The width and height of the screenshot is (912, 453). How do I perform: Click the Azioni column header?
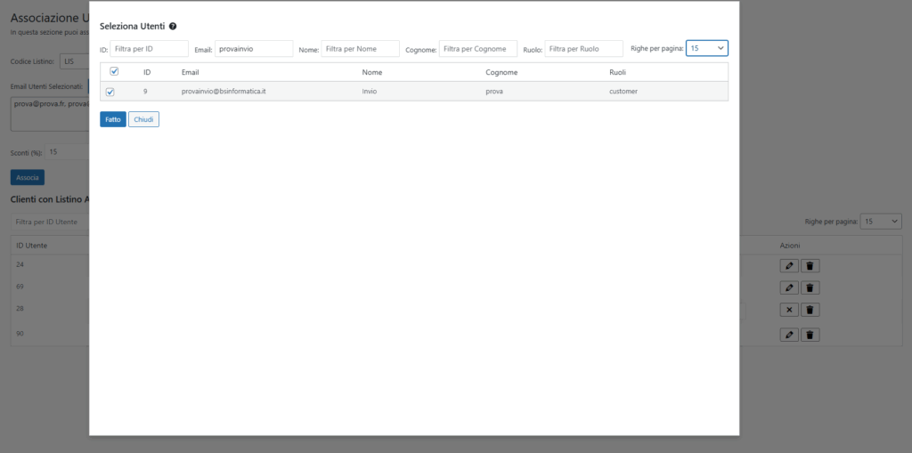click(x=790, y=246)
